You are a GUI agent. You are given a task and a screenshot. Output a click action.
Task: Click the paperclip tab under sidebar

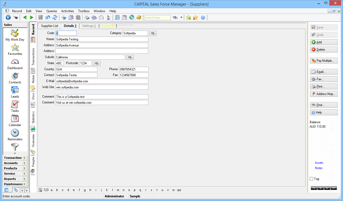coord(16,190)
